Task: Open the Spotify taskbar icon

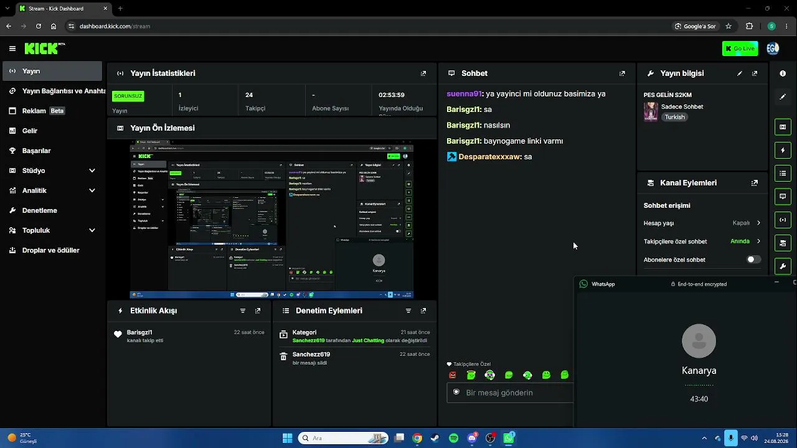Action: click(454, 438)
